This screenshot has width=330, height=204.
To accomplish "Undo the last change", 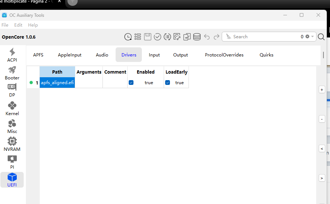I will 207,37.
